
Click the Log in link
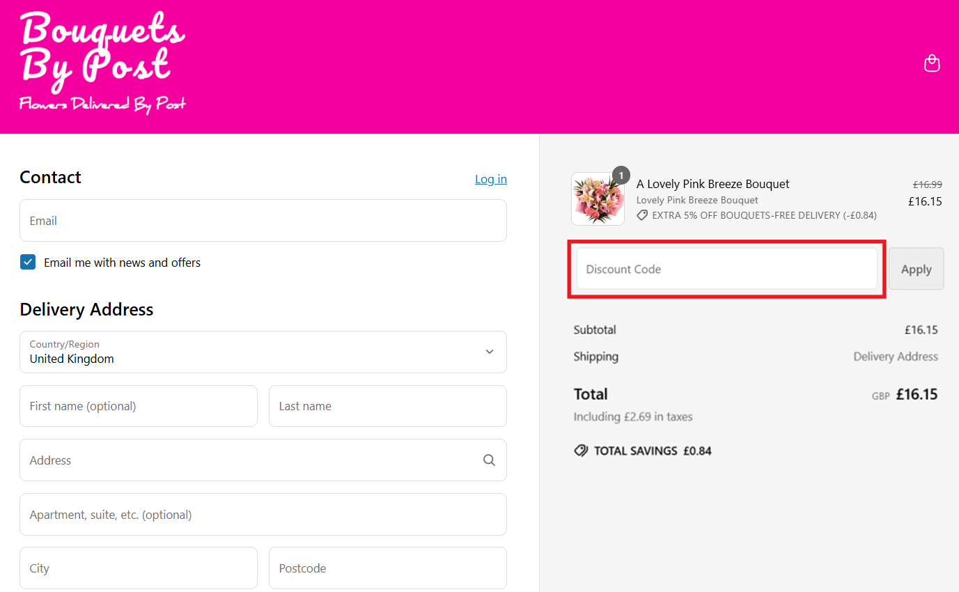[491, 179]
